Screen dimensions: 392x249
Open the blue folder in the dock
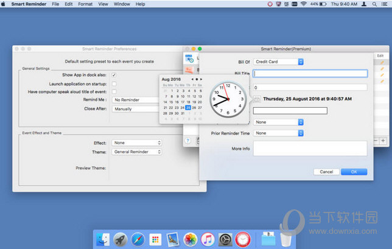[268, 239]
